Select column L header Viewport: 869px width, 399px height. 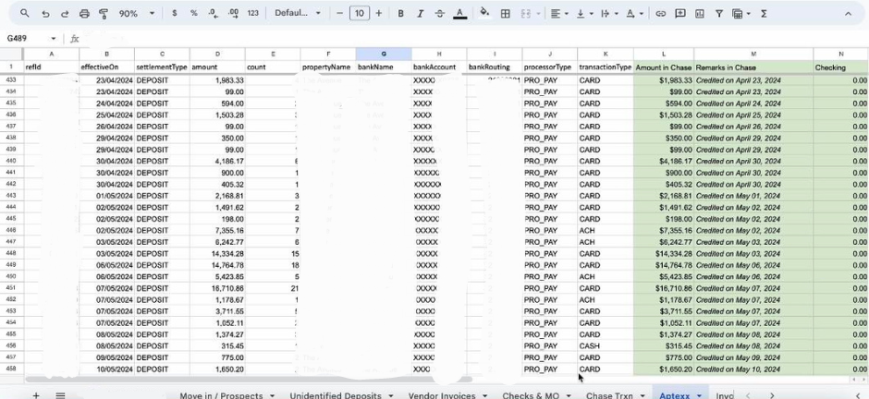click(664, 54)
